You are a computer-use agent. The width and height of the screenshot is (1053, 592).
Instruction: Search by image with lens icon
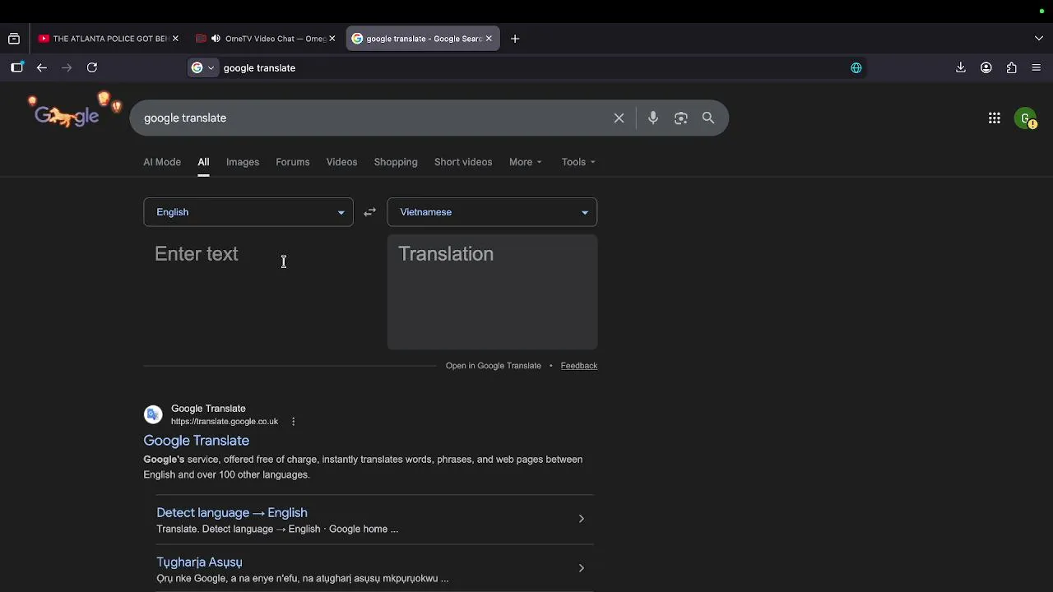pos(681,118)
